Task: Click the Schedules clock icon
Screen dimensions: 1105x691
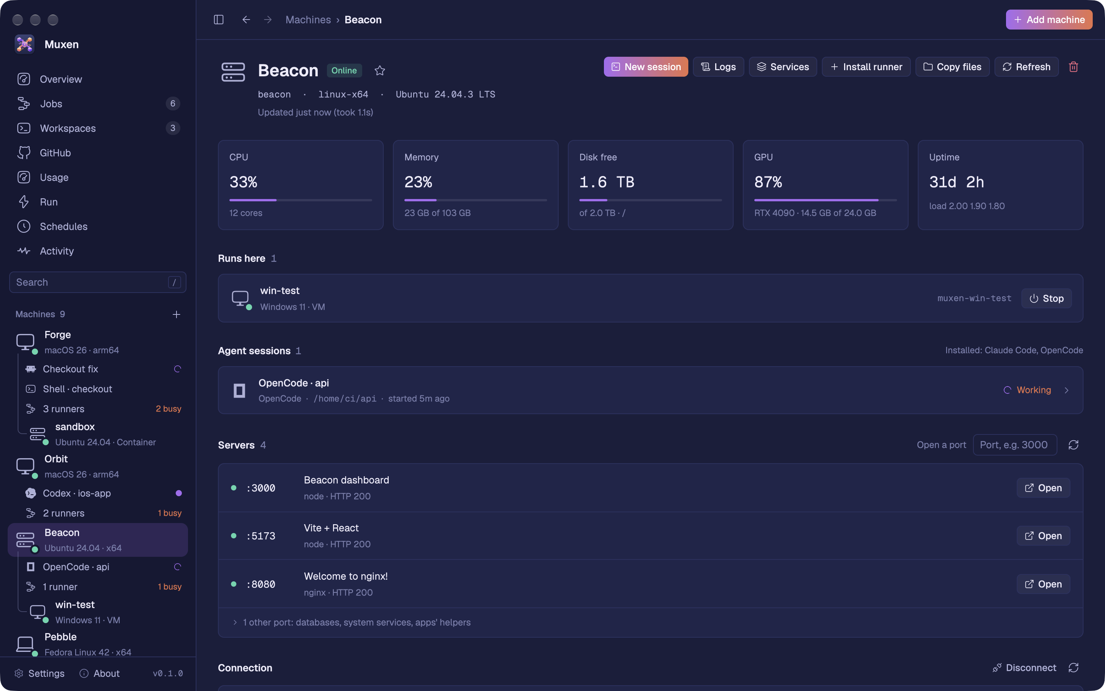Action: 24,226
